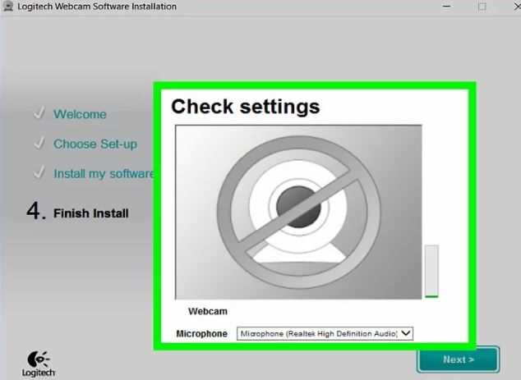Click the Webcam label
This screenshot has height=380, width=521.
[x=208, y=311]
